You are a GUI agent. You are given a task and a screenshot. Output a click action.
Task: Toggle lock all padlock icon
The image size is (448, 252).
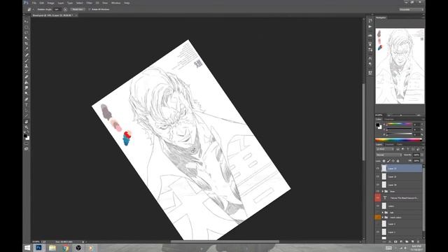click(398, 161)
